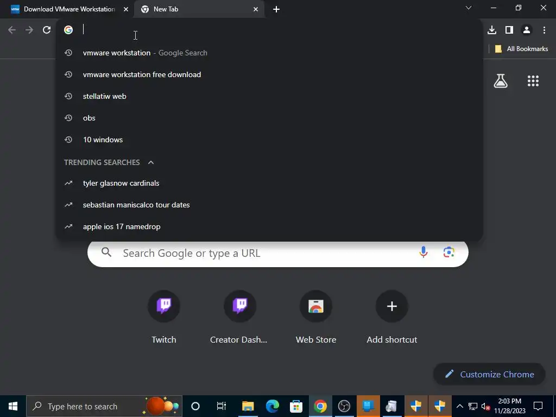The height and width of the screenshot is (417, 556).
Task: Open File Explorer from taskbar
Action: [248, 406]
